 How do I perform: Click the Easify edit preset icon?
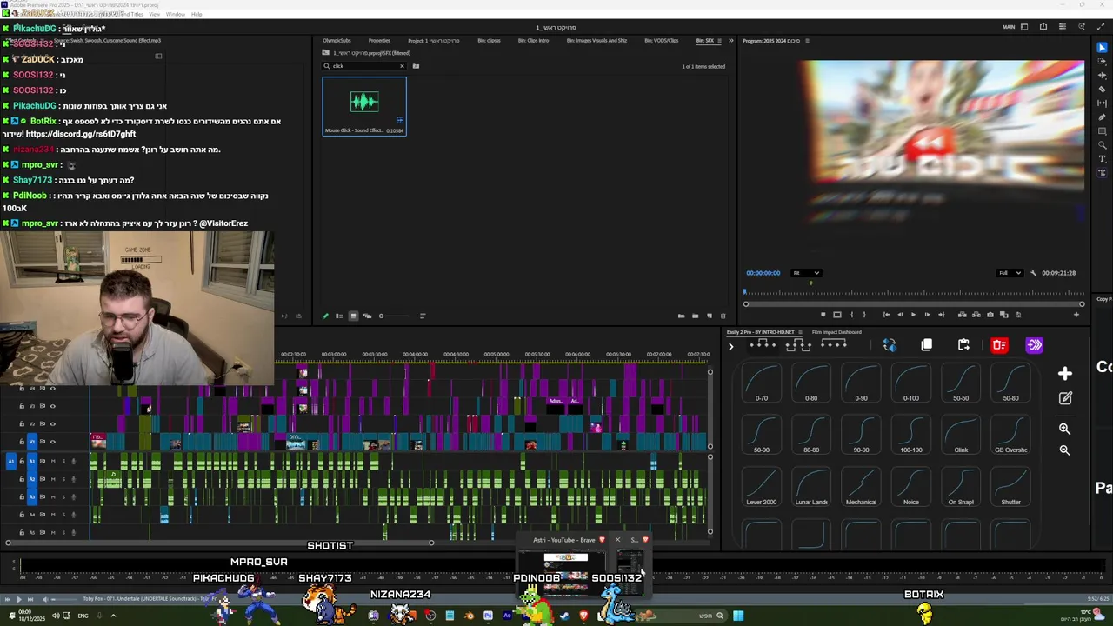[x=1065, y=398]
